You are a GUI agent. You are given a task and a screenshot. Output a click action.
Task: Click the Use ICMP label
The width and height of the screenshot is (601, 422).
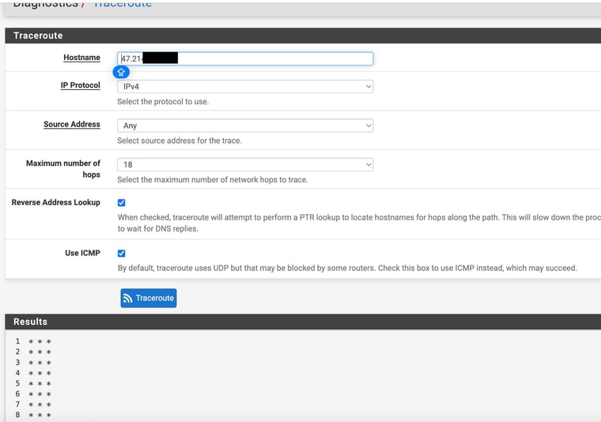tap(82, 253)
